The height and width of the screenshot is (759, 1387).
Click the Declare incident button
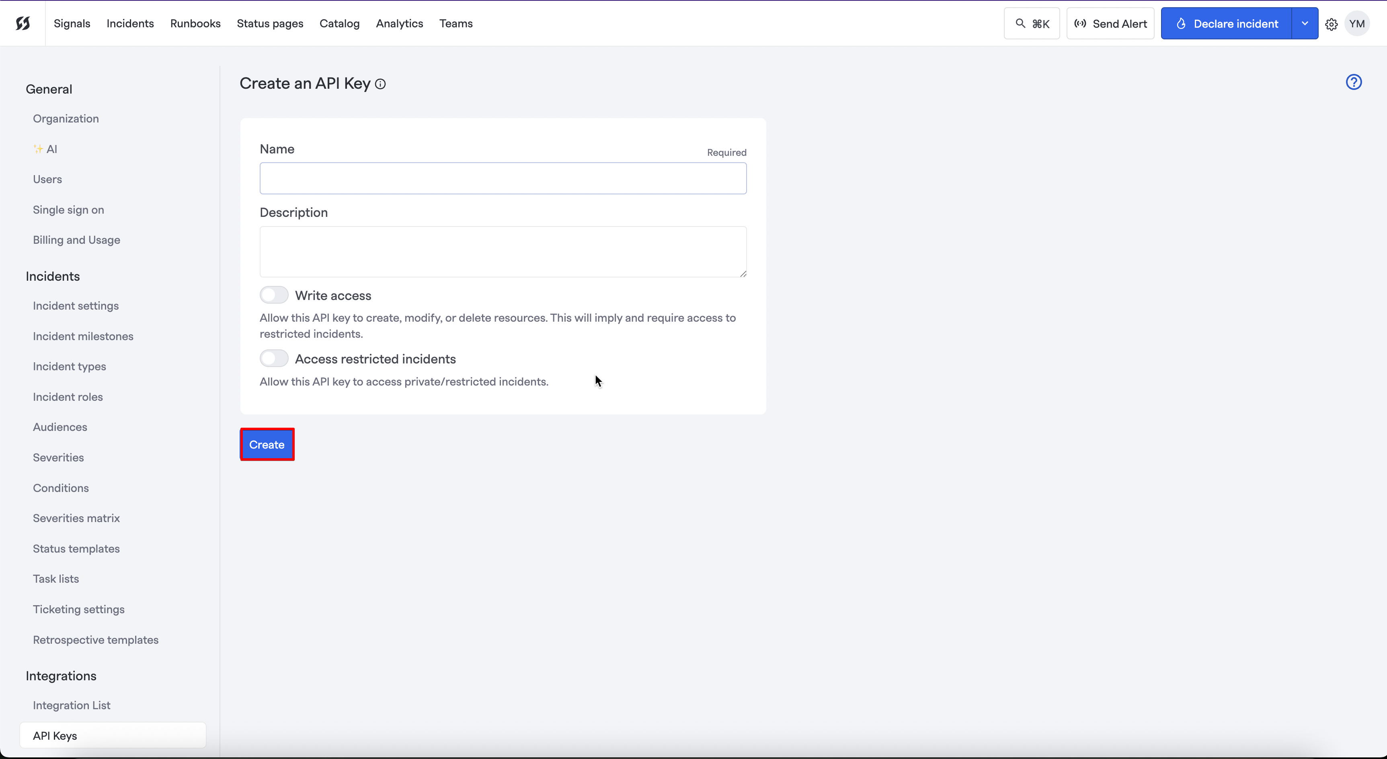[x=1226, y=24]
